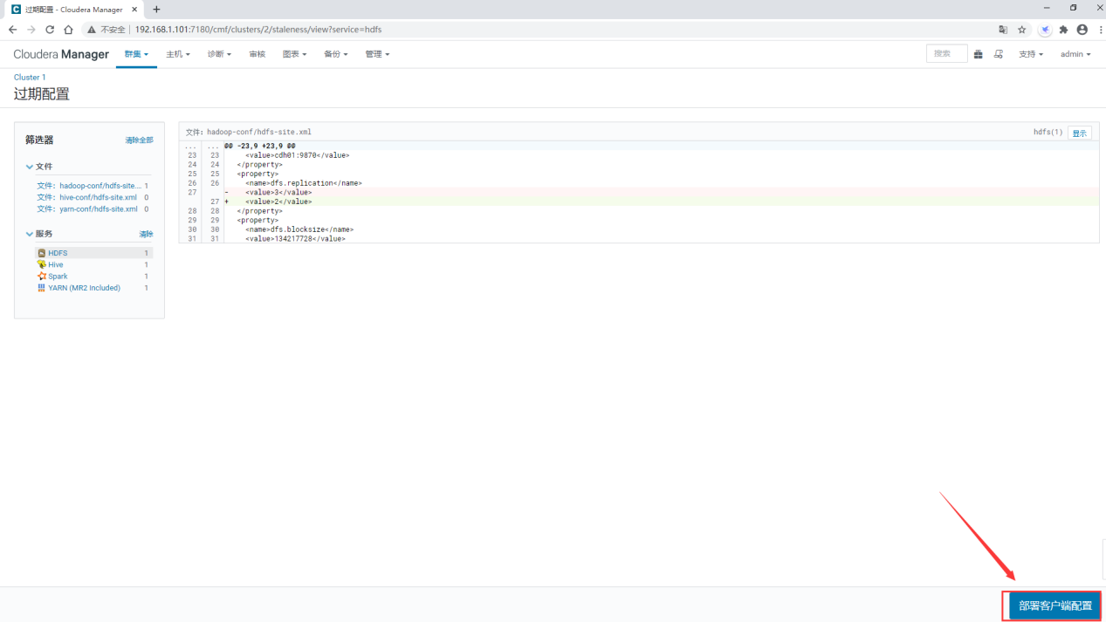
Task: Open the Cluster 1 breadcrumb link
Action: [30, 78]
